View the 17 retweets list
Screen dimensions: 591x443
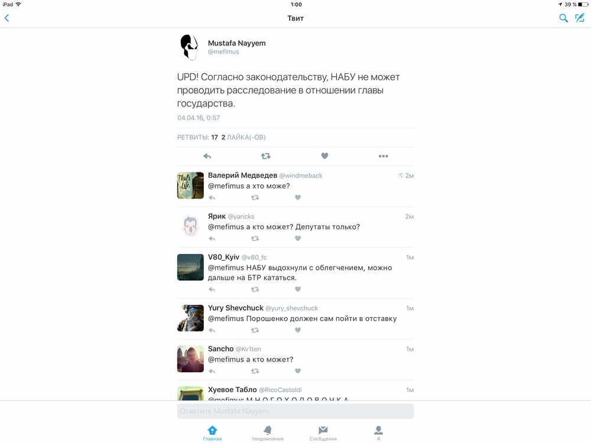point(197,137)
